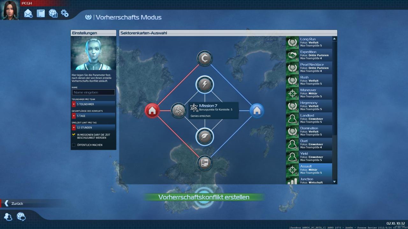Open the Gesamtlänge des Konflikts dropdown
Viewport: 408px width, 229px height.
tap(93, 116)
